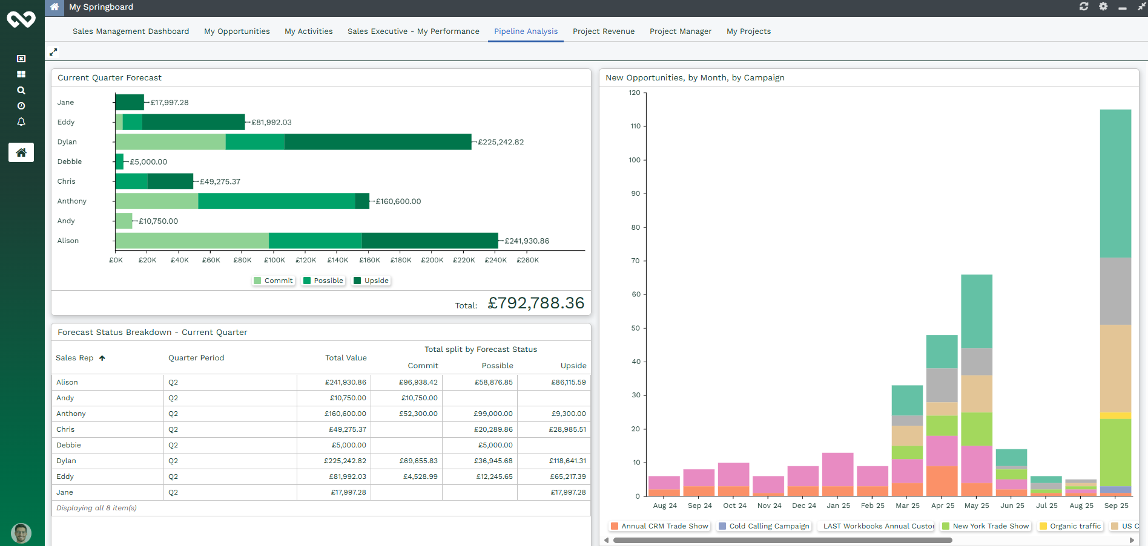Open settings via the gear icon
The height and width of the screenshot is (546, 1148).
pyautogui.click(x=1103, y=7)
